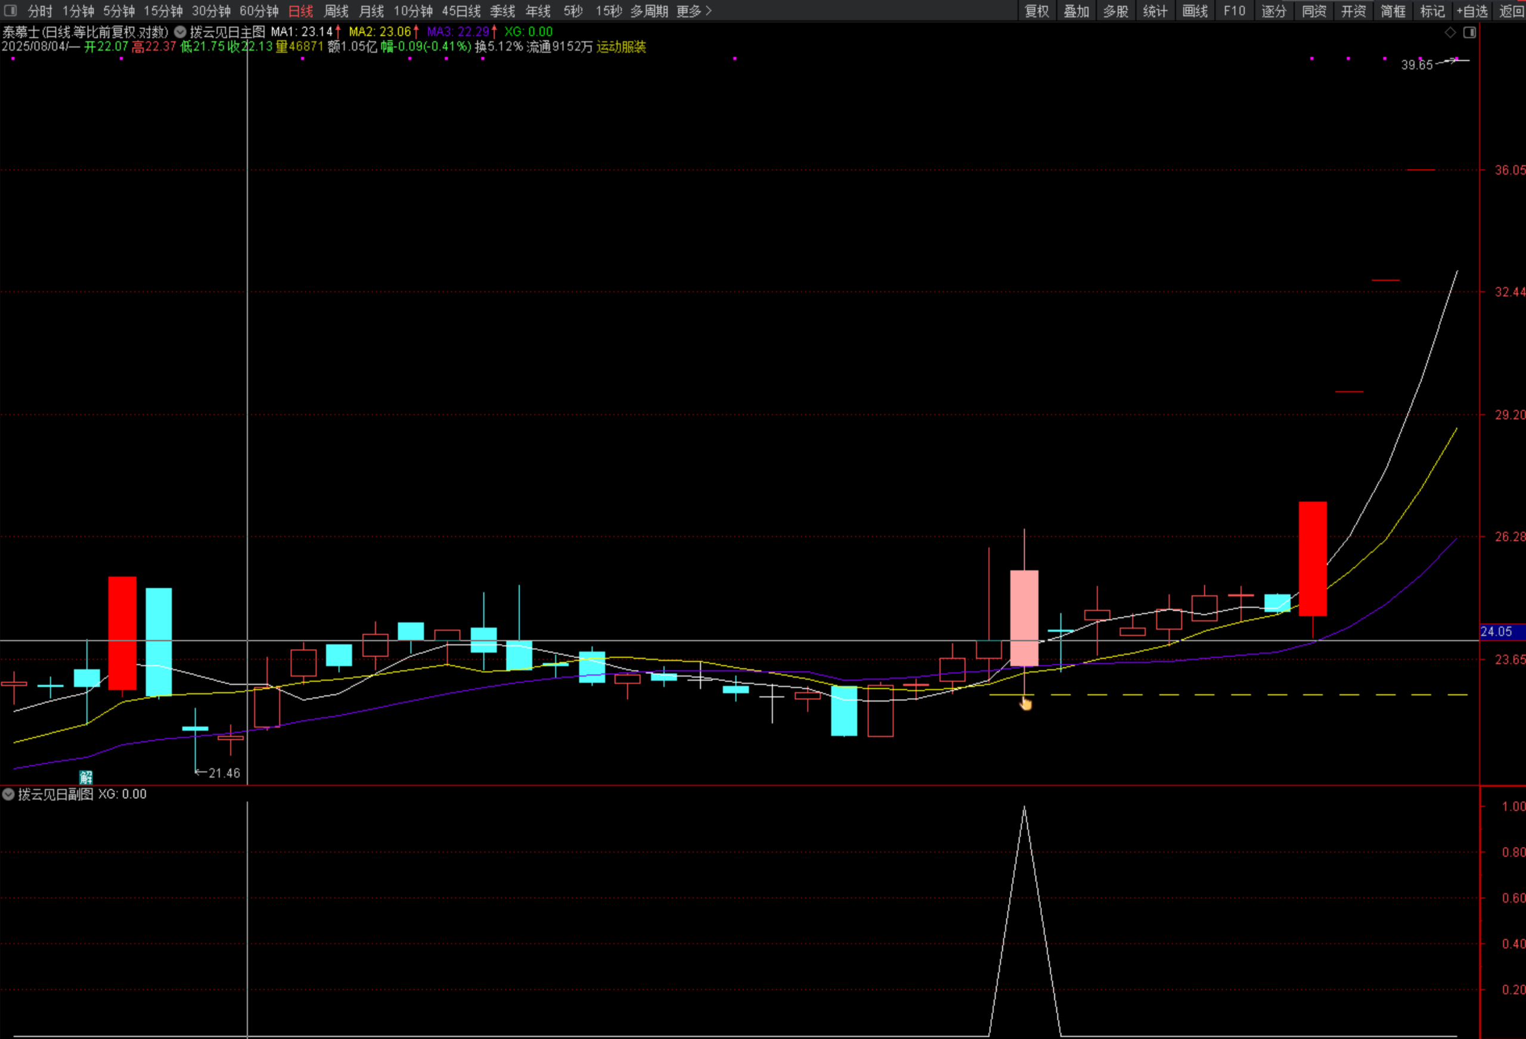Open the 画线 drawing tool
1526x1039 pixels.
pyautogui.click(x=1195, y=11)
